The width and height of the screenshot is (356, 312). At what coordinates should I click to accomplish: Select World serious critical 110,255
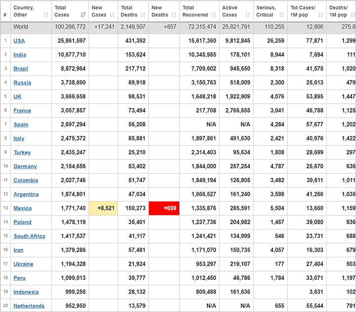pyautogui.click(x=274, y=27)
